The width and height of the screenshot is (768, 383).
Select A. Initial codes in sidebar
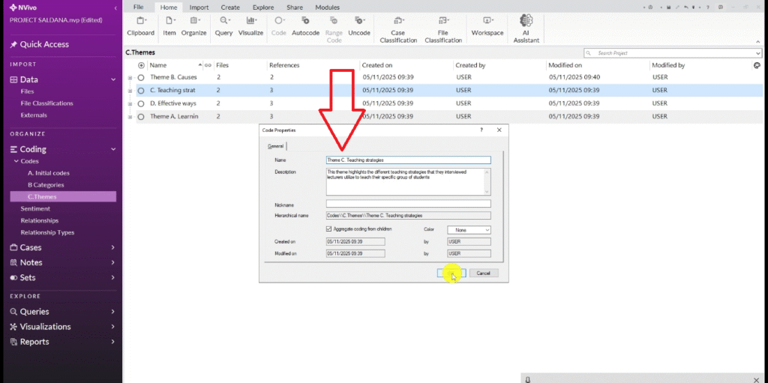49,173
